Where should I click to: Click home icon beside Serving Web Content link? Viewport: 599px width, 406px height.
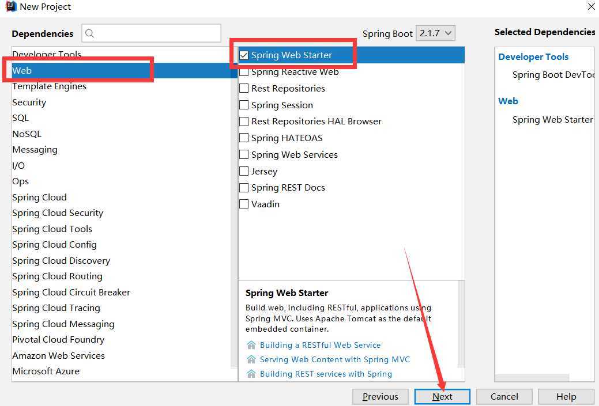pyautogui.click(x=251, y=359)
